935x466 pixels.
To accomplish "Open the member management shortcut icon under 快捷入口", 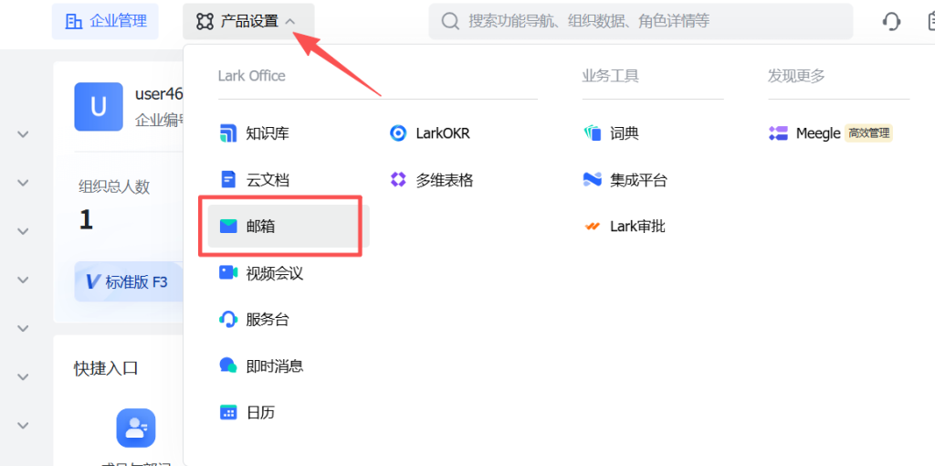I will tap(136, 428).
